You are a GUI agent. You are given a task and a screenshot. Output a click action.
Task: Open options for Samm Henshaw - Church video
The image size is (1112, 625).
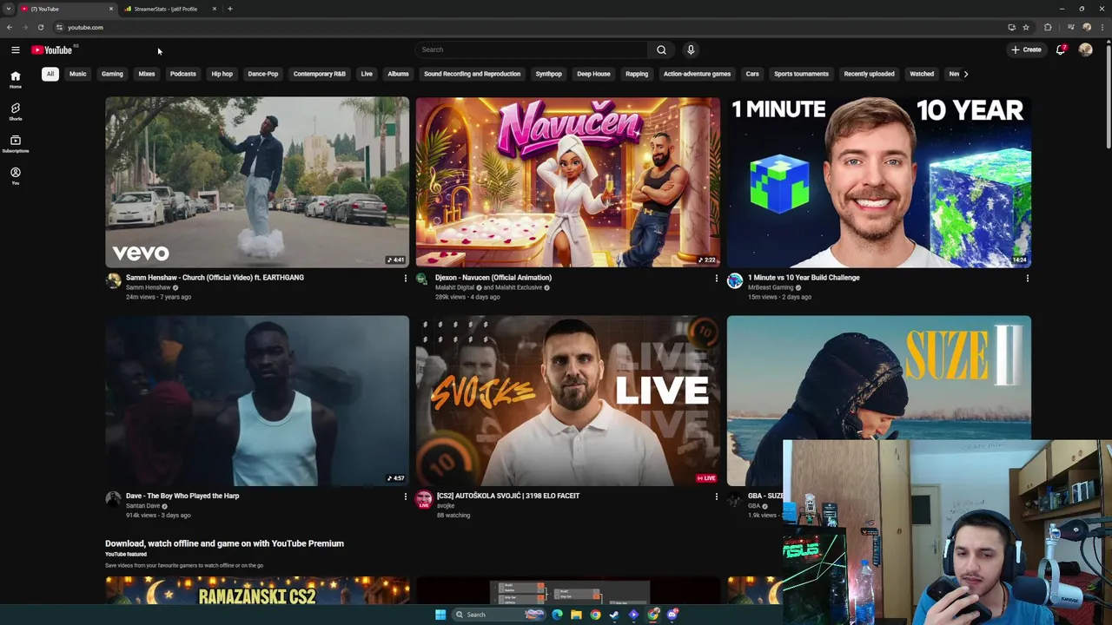(x=405, y=279)
